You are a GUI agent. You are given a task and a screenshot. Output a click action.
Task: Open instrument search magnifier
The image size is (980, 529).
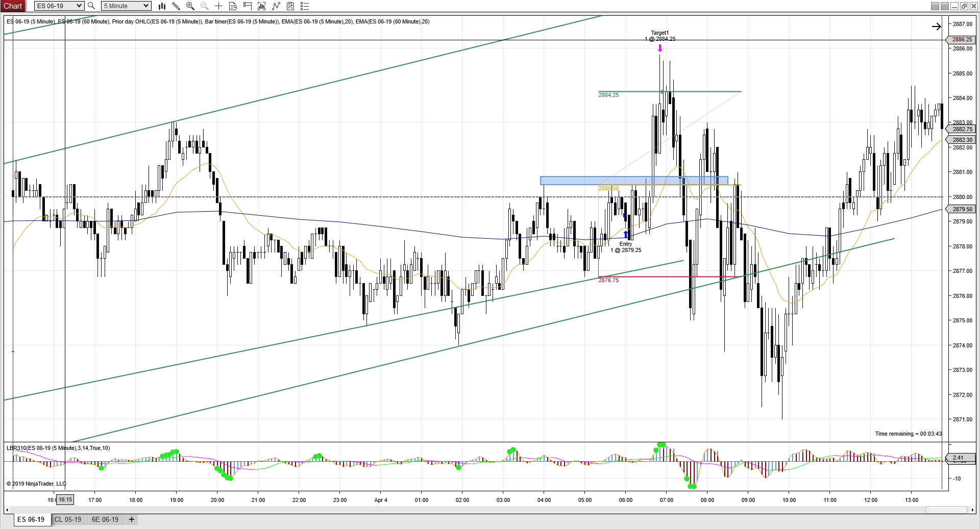91,6
